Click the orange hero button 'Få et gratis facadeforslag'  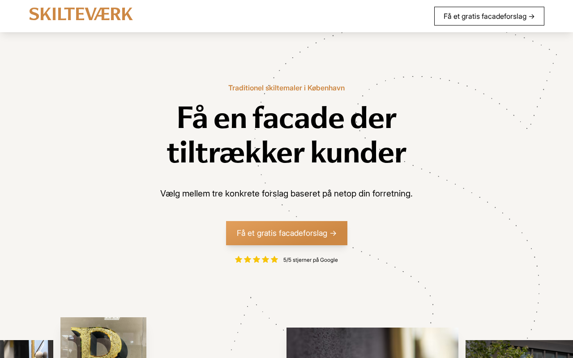[x=286, y=233]
